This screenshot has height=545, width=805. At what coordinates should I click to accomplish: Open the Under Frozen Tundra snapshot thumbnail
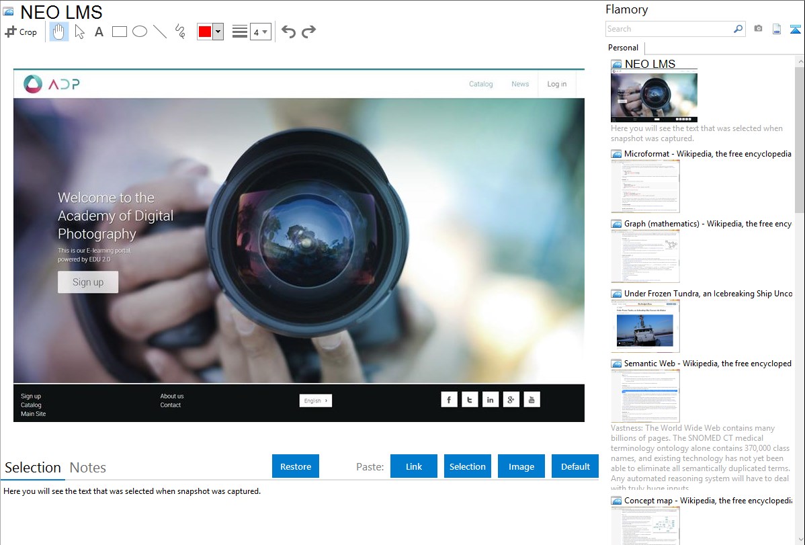(645, 326)
